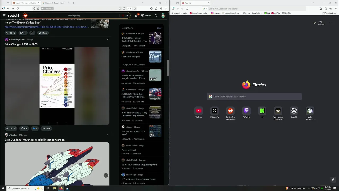The width and height of the screenshot is (339, 191).
Task: Upvote the Price Changes 2000 to 2025 post
Action: (7, 128)
